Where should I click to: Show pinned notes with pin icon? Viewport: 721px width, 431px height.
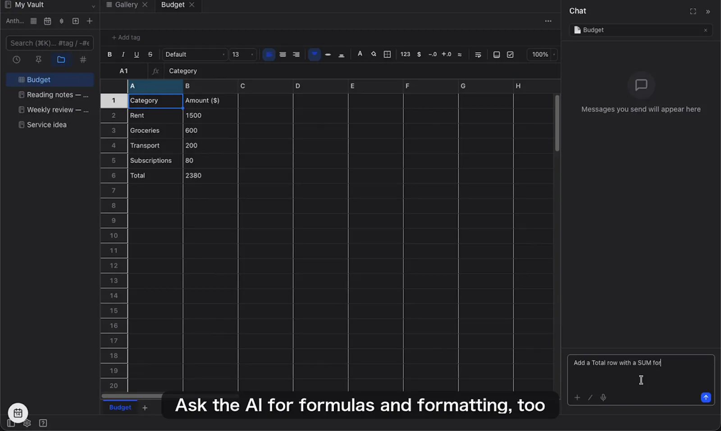(x=38, y=59)
